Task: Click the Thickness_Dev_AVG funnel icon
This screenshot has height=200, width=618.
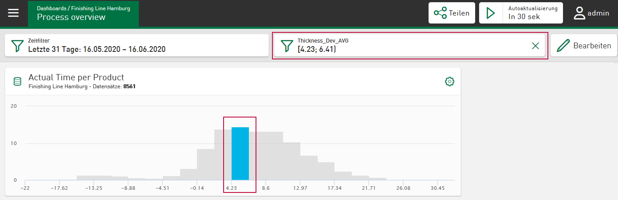Action: pos(287,45)
